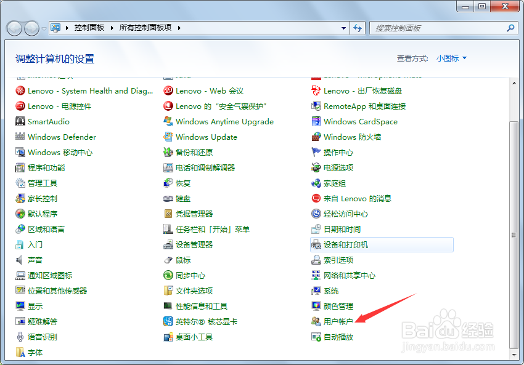Screen dimensions: 524x365
Task: Open Windows CardSpace icon
Action: pos(316,121)
